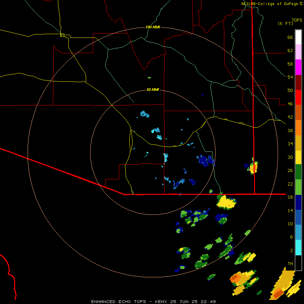Click the dark orange 42 kft legend swatch
The width and height of the screenshot is (304, 304).
tap(298, 112)
